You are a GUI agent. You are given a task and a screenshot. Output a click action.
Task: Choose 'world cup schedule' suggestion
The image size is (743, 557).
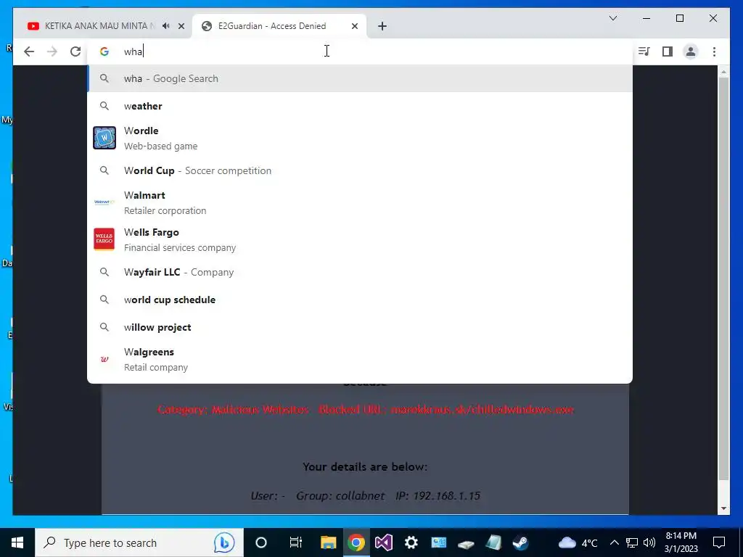(x=360, y=300)
